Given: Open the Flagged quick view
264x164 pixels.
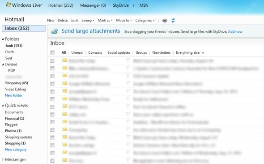Looking at the screenshot, I should (x=11, y=125).
